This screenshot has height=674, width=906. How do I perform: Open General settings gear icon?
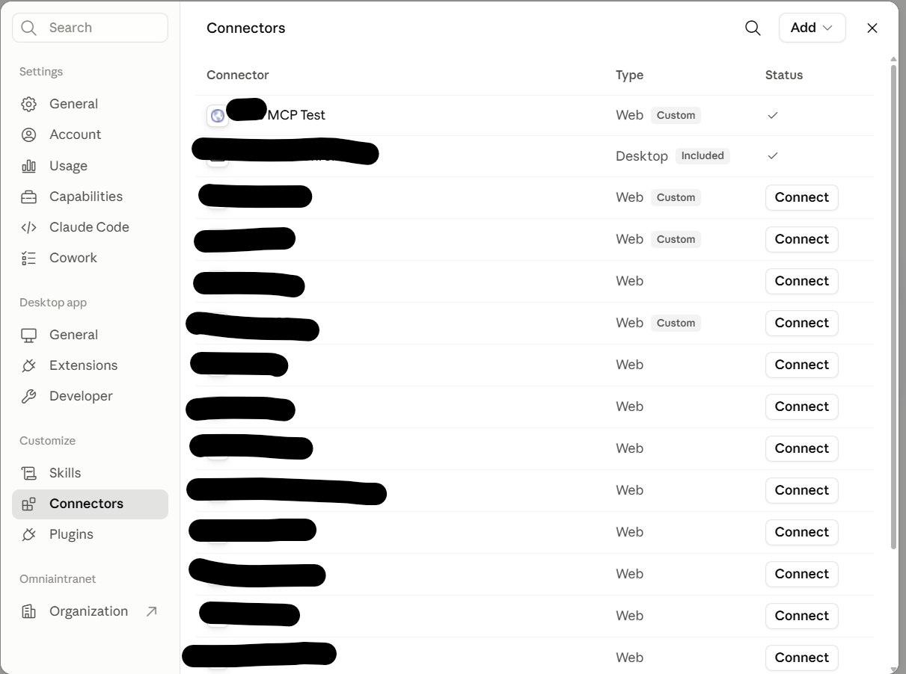click(28, 104)
